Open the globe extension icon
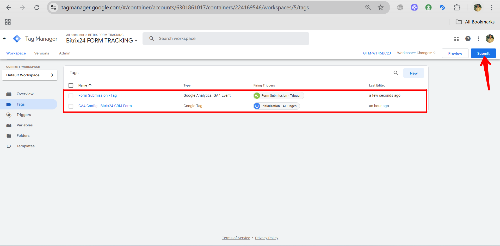500x246 pixels. coord(400,8)
